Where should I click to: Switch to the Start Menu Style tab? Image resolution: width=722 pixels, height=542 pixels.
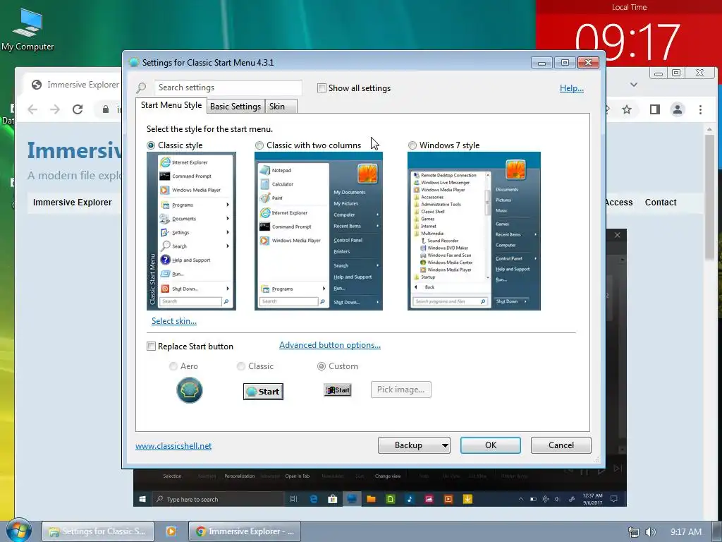(x=171, y=105)
